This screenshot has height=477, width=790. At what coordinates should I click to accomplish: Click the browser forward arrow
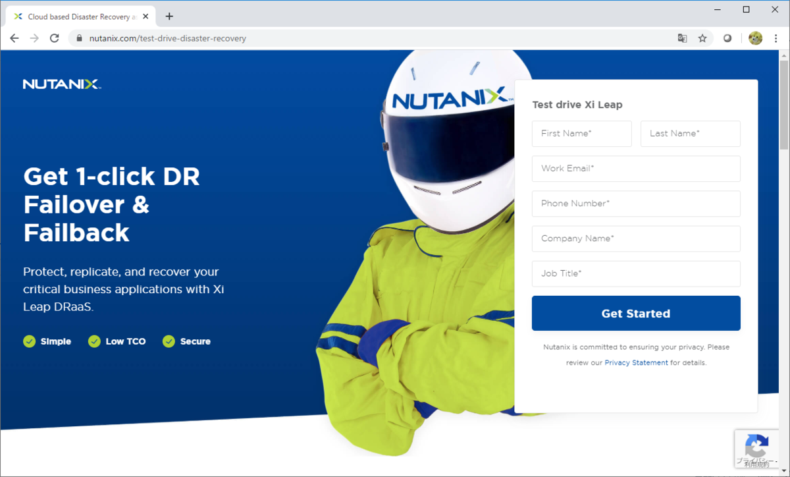(x=34, y=38)
